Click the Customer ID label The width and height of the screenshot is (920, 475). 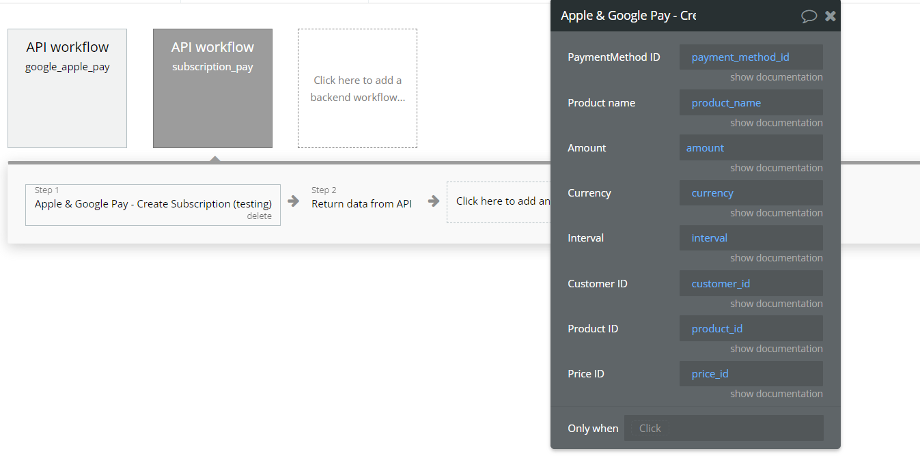(598, 284)
